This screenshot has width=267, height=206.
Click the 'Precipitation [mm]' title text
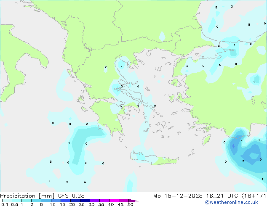point(27,196)
